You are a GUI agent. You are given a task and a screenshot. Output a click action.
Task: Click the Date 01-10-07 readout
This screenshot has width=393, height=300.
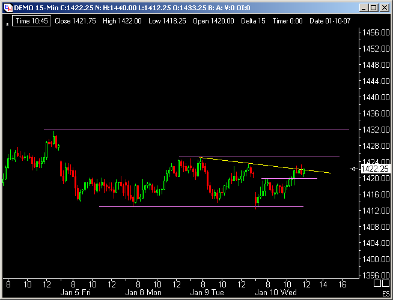pos(330,21)
